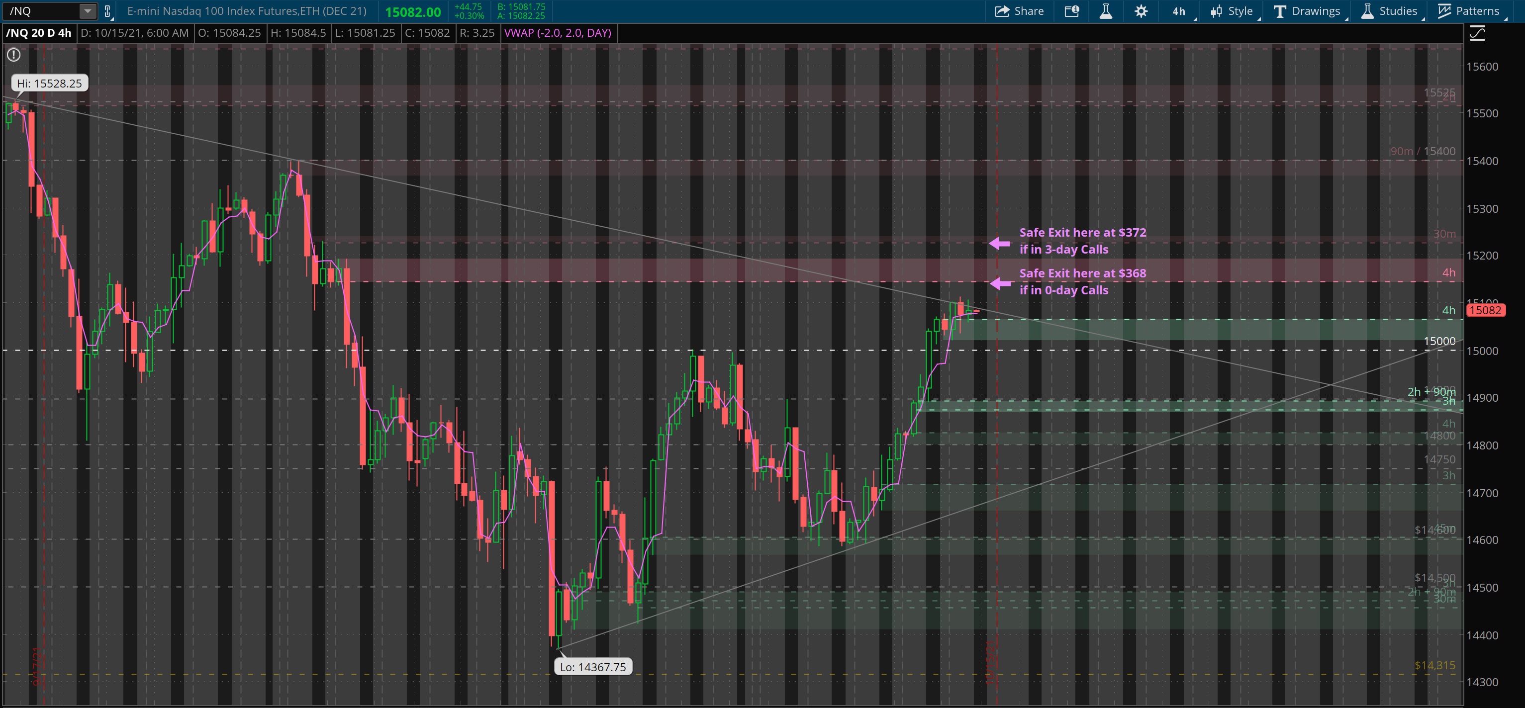Open the 4h timeframe dropdown

click(1179, 11)
